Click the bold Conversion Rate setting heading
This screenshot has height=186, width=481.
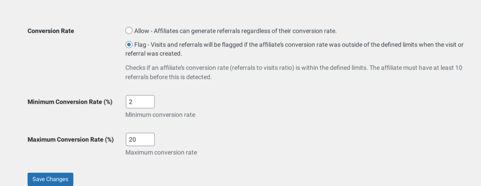pos(51,31)
